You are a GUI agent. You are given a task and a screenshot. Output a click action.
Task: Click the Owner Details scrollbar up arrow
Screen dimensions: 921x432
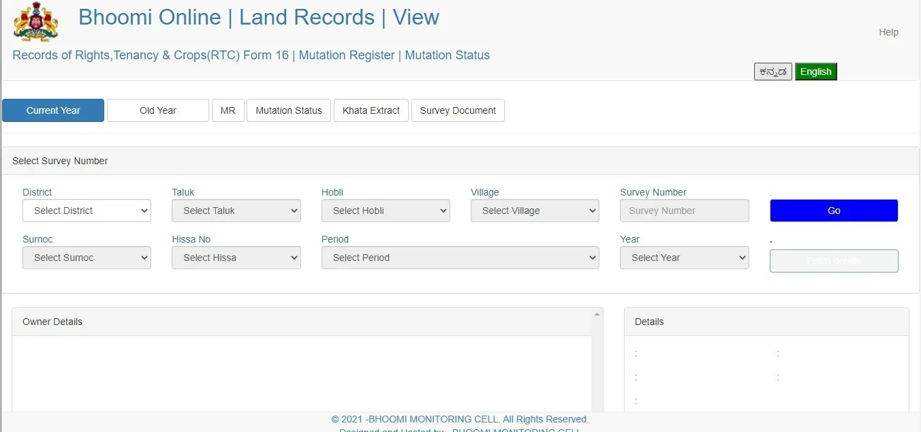coord(597,314)
